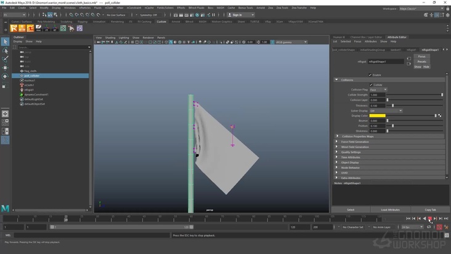Click the first shelf icon on Custom shelf
This screenshot has height=254, width=451.
click(15, 28)
